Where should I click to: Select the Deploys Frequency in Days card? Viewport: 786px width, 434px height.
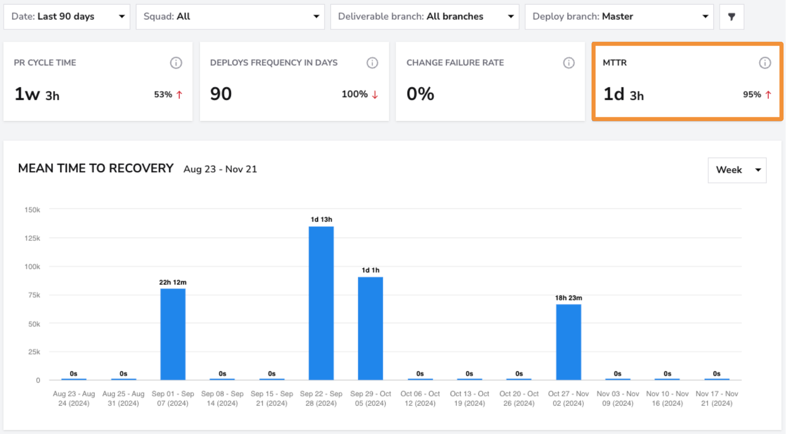pyautogui.click(x=294, y=81)
